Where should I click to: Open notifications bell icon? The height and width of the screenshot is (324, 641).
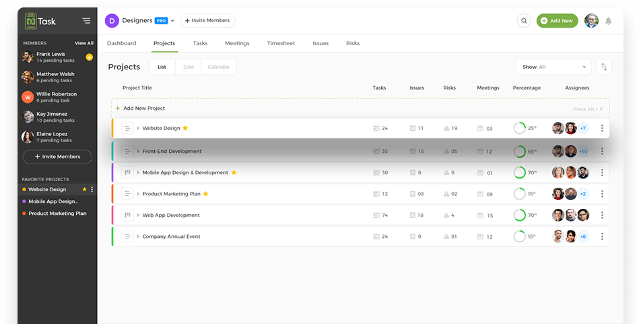pyautogui.click(x=608, y=21)
